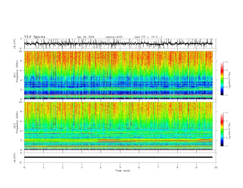Click the "-4" tick on ch.2 colorbar
Image resolution: width=243 pixels, height=188 pixels.
tap(226, 121)
